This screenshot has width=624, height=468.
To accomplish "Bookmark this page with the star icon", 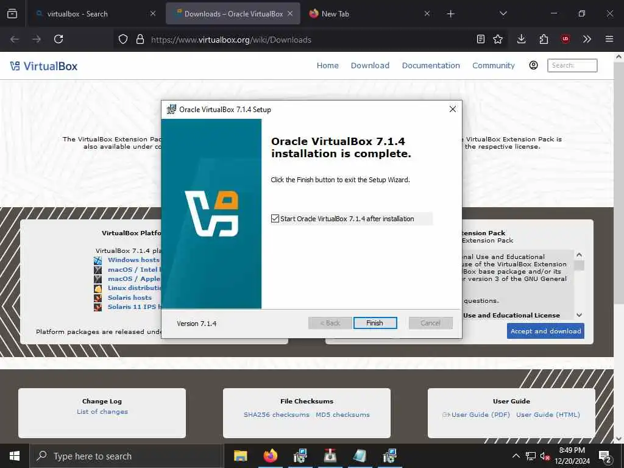I will tap(498, 40).
